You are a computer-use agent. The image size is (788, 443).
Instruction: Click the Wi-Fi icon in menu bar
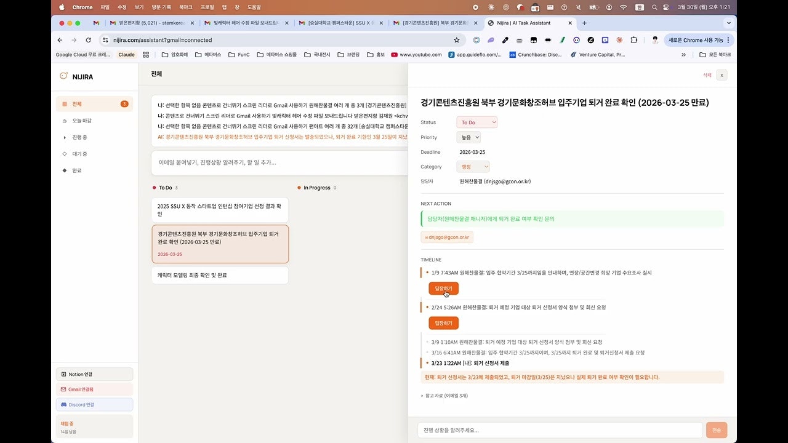623,7
